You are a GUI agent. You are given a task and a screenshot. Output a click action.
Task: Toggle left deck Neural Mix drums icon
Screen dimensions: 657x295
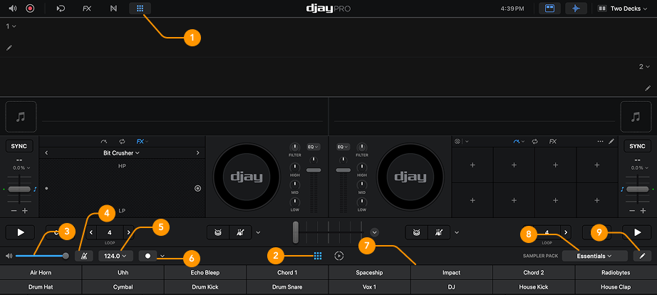click(x=218, y=232)
